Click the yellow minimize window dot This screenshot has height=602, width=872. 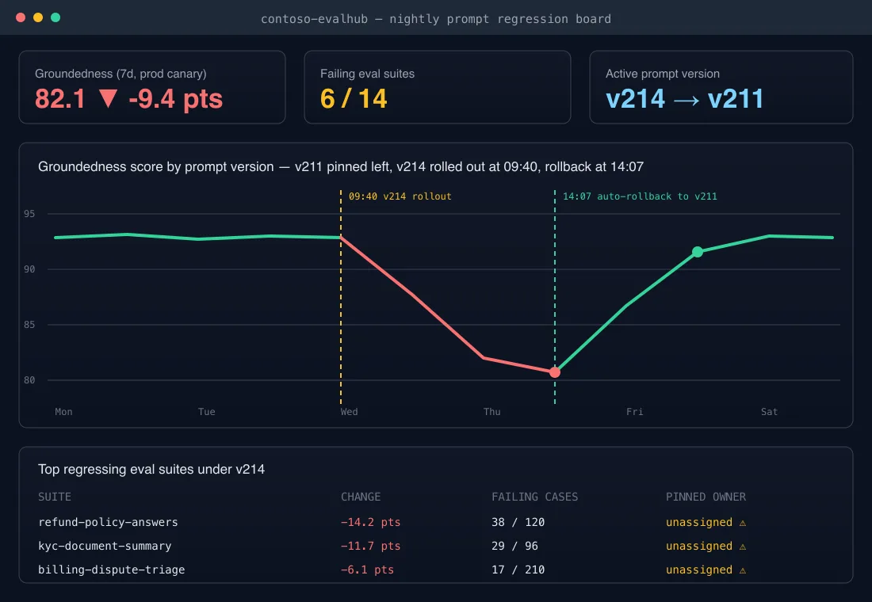click(38, 17)
